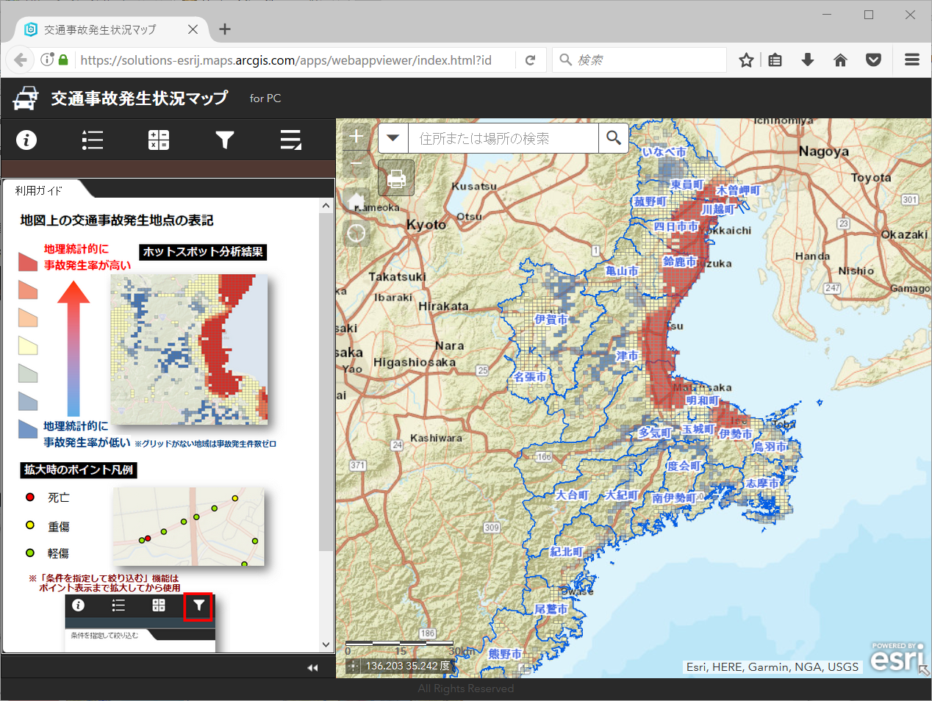Open the filter funnel widget
The height and width of the screenshot is (701, 932).
(225, 140)
